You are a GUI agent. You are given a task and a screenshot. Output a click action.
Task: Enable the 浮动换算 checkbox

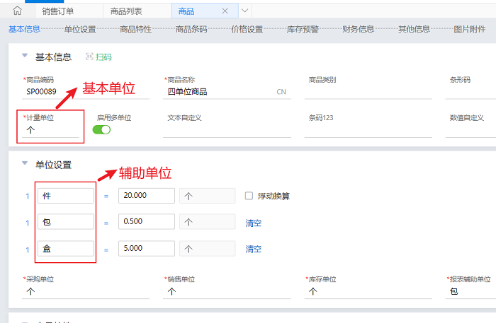coord(249,196)
